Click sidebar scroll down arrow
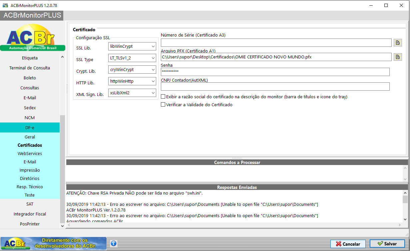Image resolution: width=410 pixels, height=251 pixels. pyautogui.click(x=62, y=226)
